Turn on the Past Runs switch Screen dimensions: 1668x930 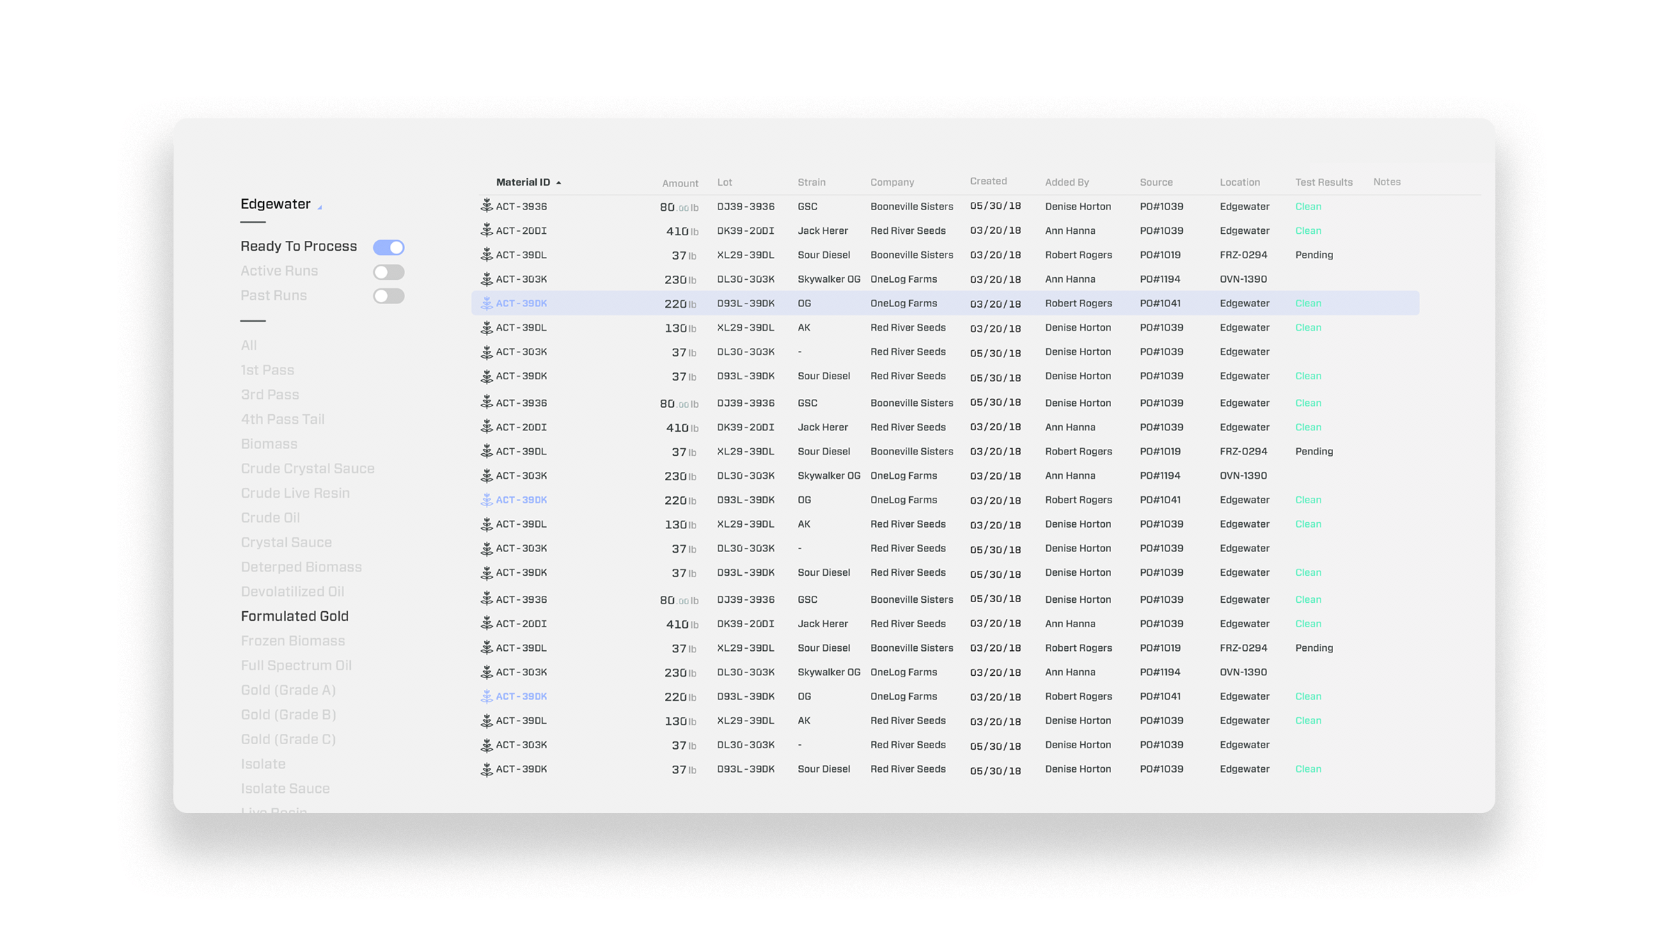click(388, 296)
